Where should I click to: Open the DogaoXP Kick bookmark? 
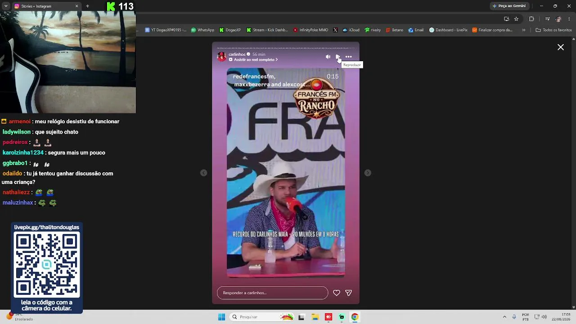coord(230,30)
